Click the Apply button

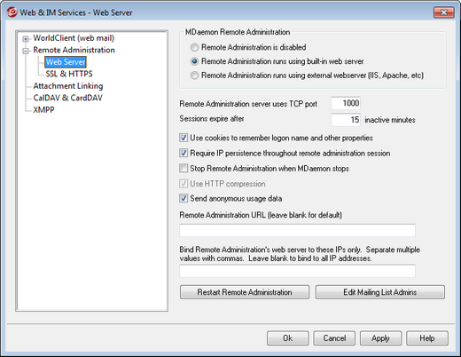[x=380, y=338]
